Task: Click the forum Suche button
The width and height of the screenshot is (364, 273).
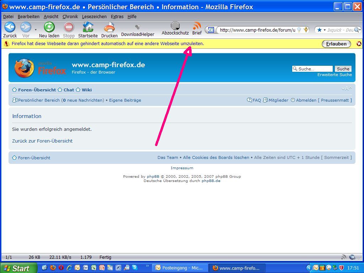Action: [343, 69]
